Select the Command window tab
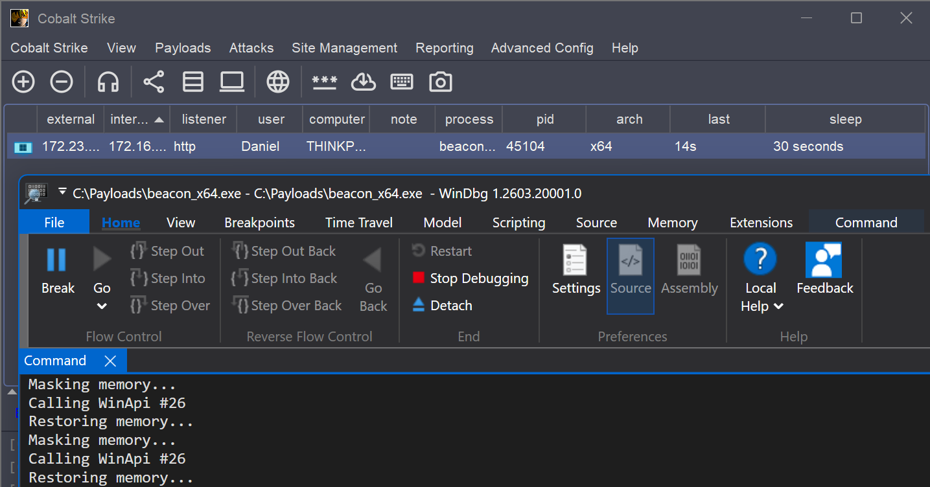This screenshot has width=930, height=487. 55,361
